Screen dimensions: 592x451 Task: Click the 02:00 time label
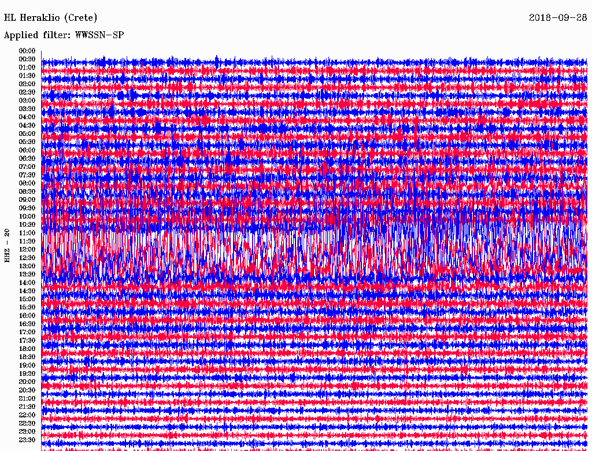coord(27,84)
